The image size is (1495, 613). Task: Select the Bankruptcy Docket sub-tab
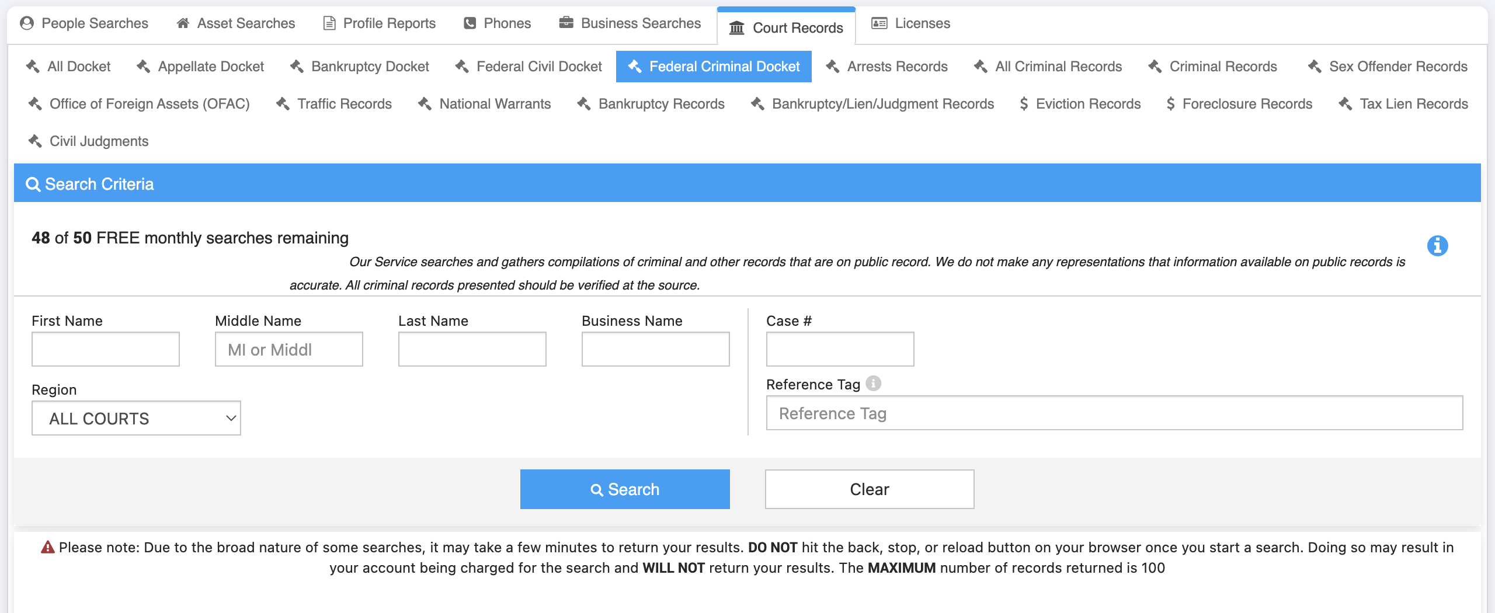[x=360, y=67]
